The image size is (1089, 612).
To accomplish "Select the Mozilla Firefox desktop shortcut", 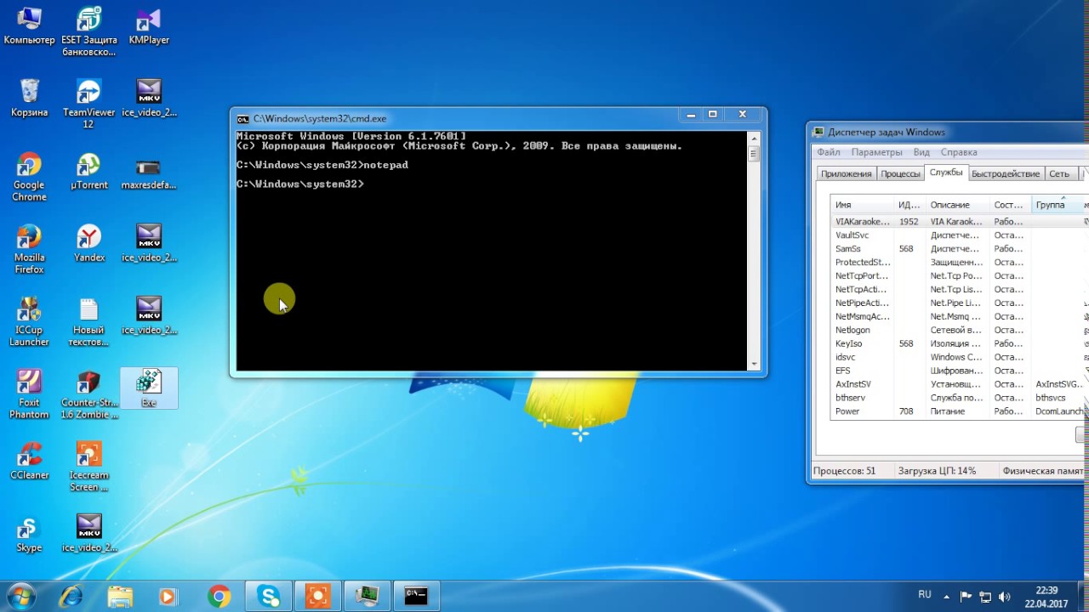I will tap(29, 250).
